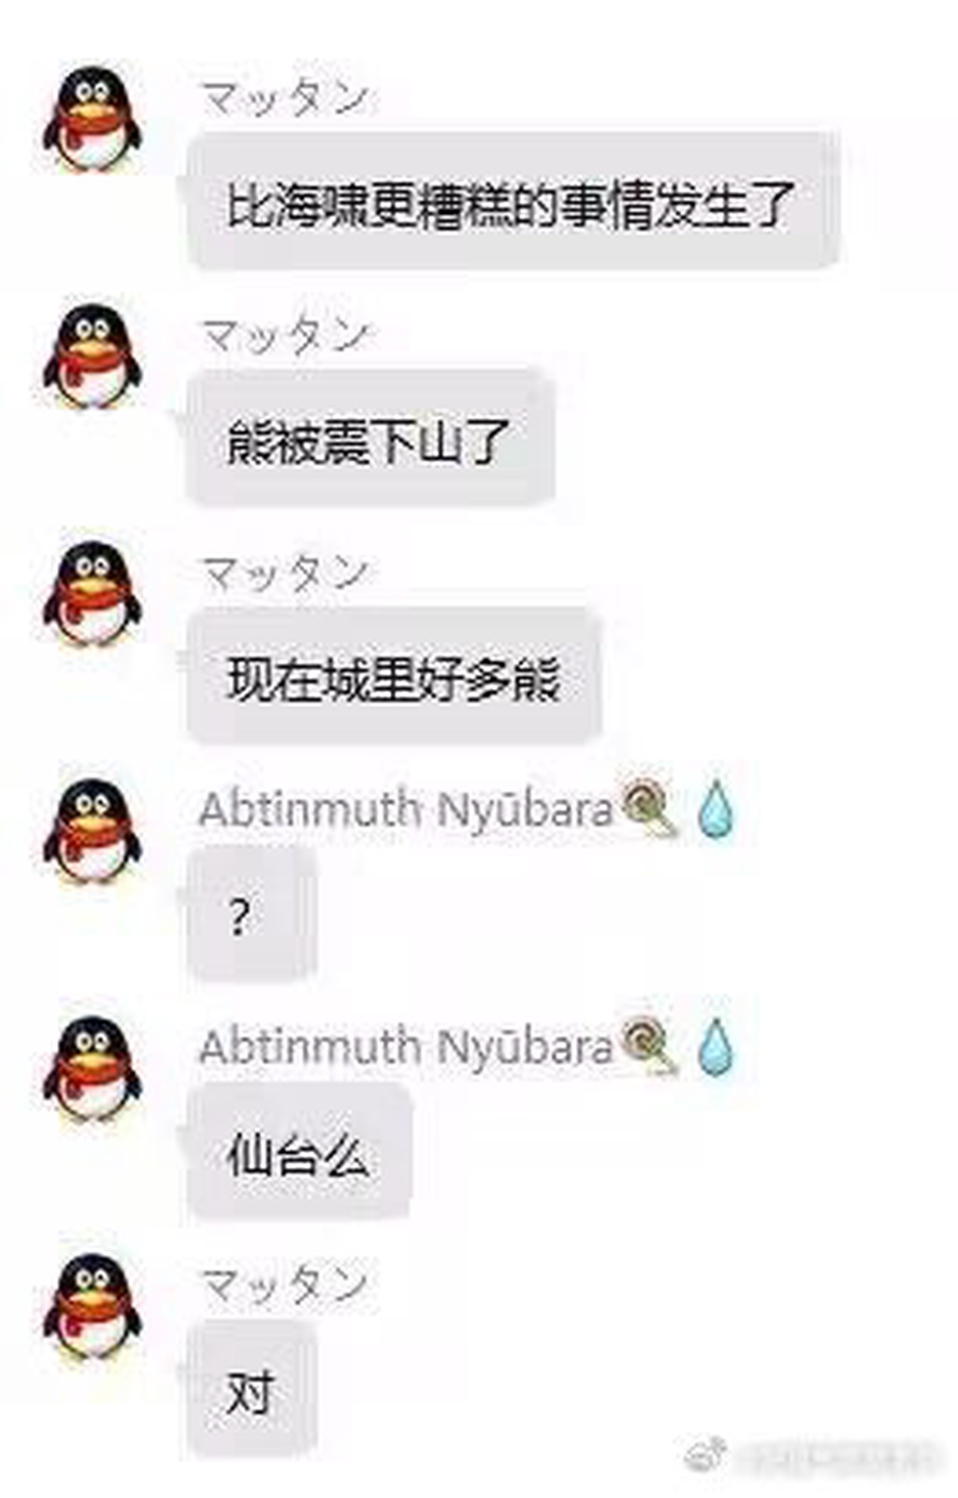Select the 对 reply bubble

252,1389
